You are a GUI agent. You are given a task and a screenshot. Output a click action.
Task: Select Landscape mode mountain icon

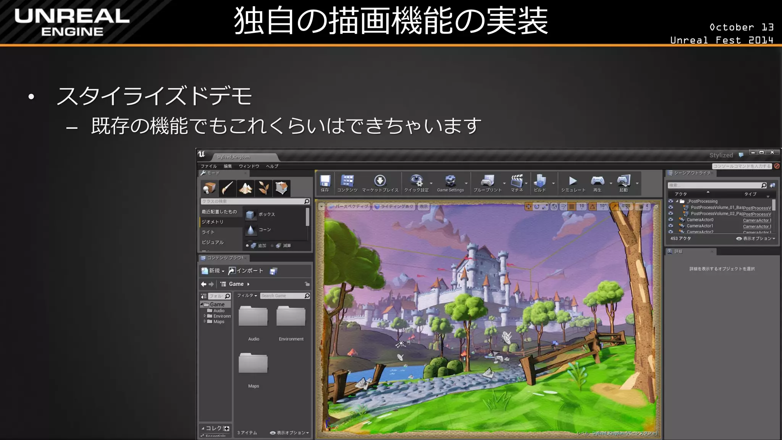[x=246, y=188]
